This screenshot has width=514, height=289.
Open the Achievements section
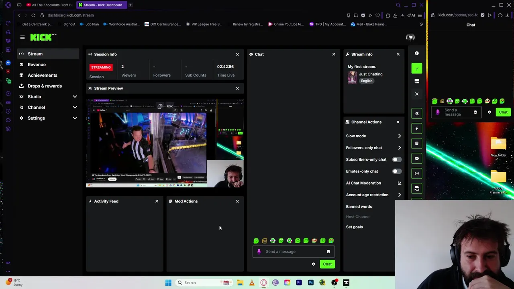(48, 75)
